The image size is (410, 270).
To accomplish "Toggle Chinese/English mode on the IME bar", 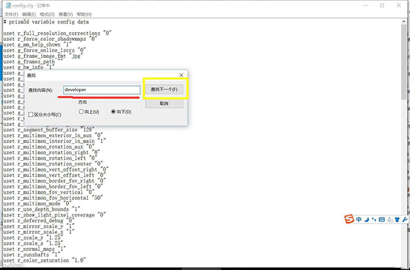I will coord(359,220).
